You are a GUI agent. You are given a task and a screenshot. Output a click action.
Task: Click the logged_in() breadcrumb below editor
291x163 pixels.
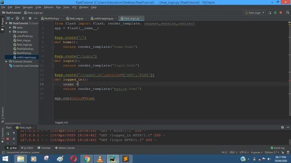pyautogui.click(x=61, y=123)
